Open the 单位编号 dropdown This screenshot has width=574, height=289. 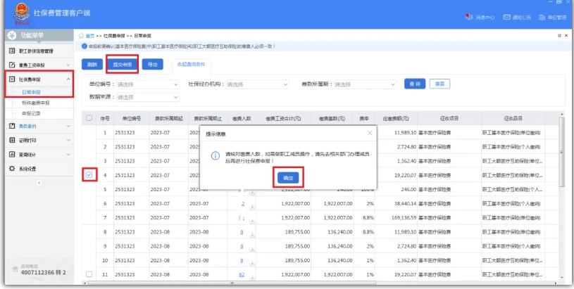click(x=146, y=84)
